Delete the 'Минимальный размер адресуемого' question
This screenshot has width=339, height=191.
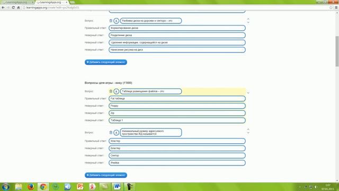(111, 133)
